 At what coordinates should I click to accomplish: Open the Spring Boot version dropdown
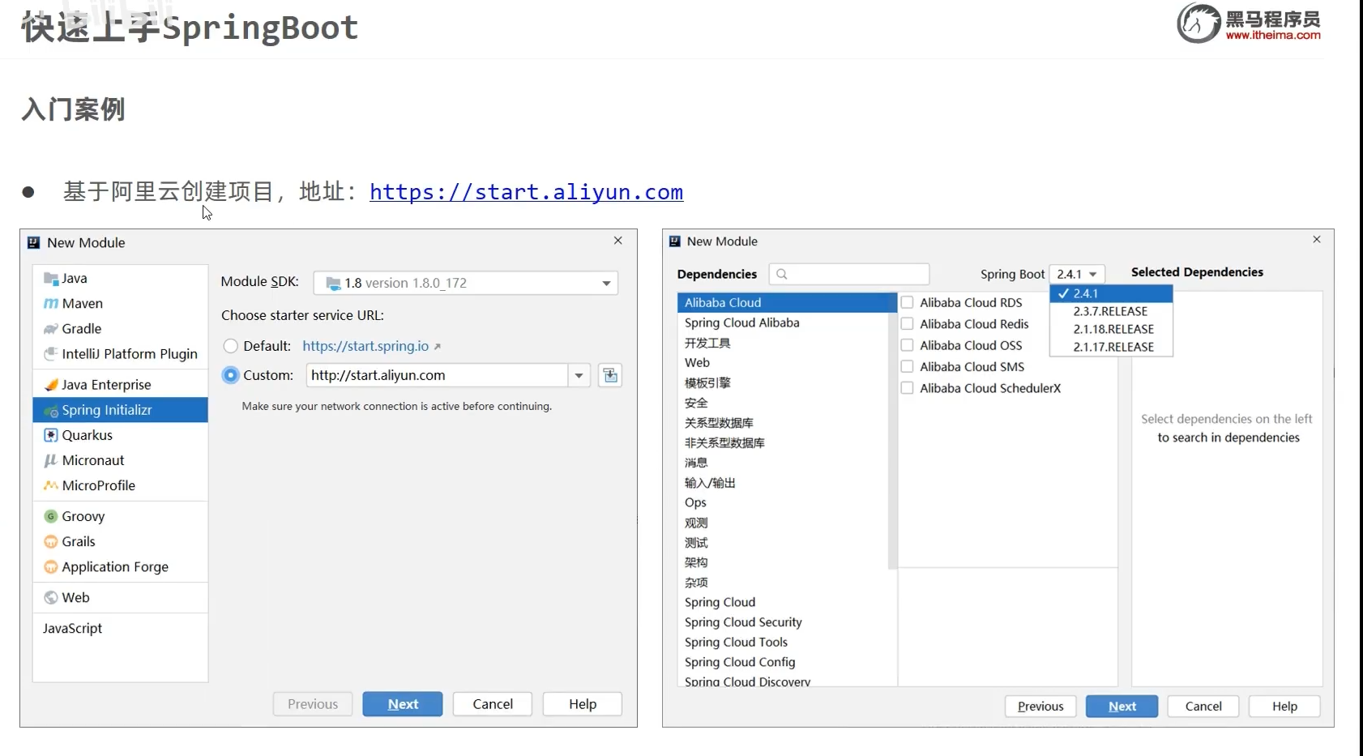(x=1077, y=274)
